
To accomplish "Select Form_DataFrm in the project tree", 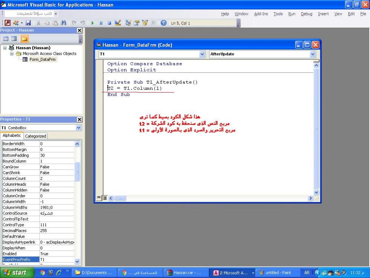I will pyautogui.click(x=43, y=59).
